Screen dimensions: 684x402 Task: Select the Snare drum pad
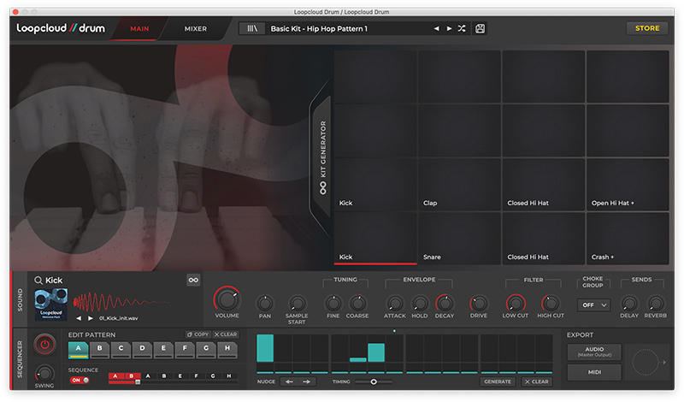pyautogui.click(x=459, y=239)
